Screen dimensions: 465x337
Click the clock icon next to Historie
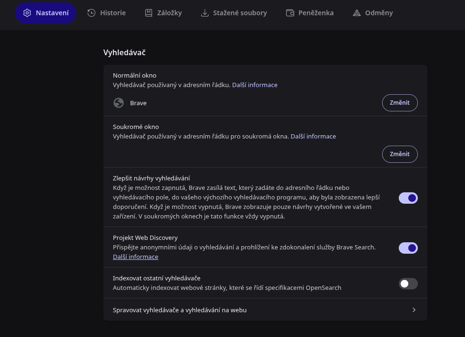click(91, 13)
